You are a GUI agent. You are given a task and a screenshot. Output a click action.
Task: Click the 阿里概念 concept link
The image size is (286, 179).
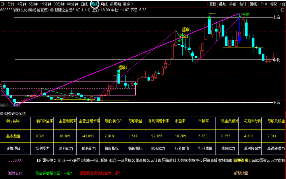(126, 160)
